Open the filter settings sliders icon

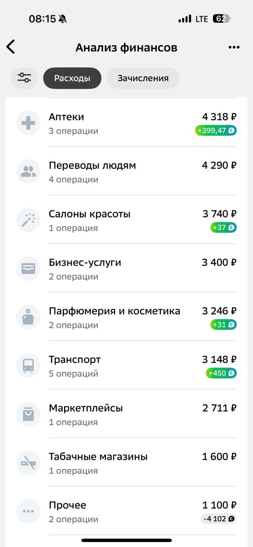24,78
